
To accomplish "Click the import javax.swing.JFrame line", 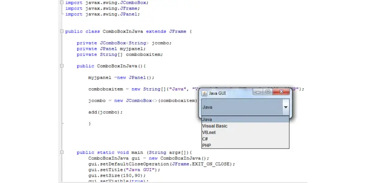I will point(102,8).
